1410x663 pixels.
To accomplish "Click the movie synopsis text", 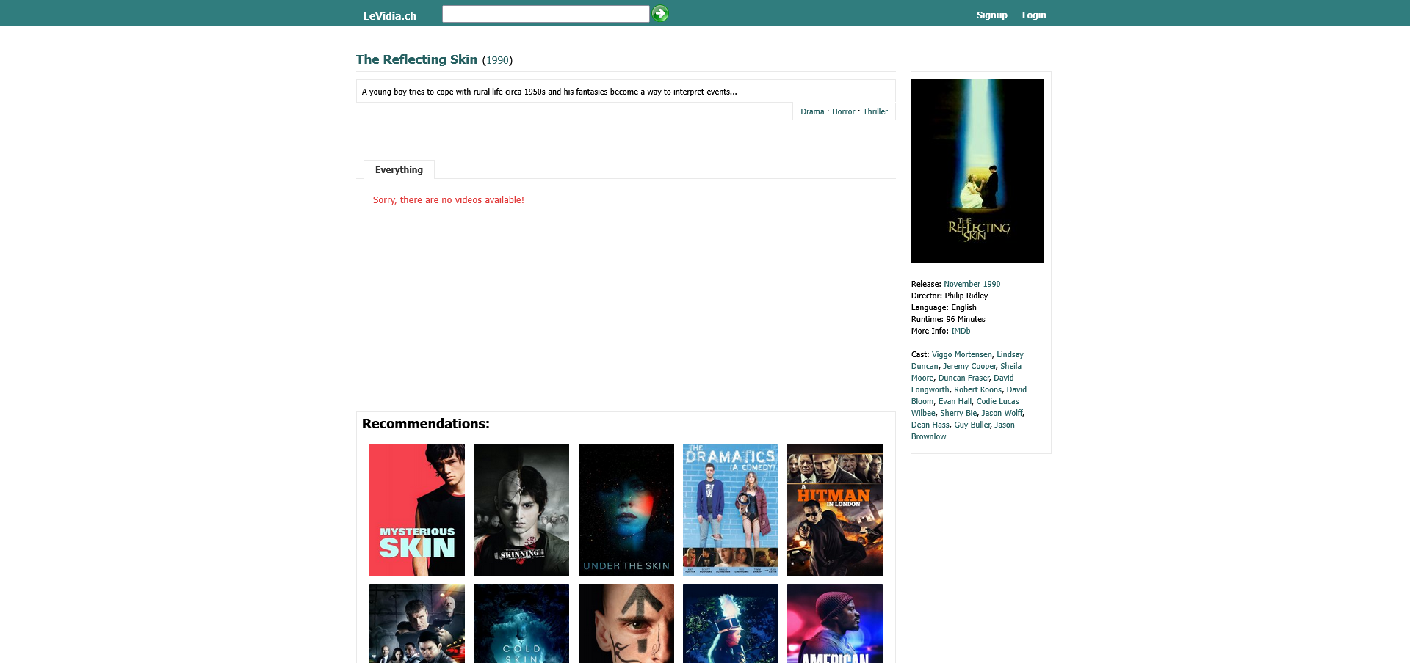I will pyautogui.click(x=549, y=92).
